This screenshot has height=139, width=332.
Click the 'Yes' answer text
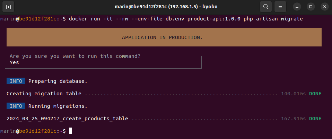pyautogui.click(x=14, y=62)
